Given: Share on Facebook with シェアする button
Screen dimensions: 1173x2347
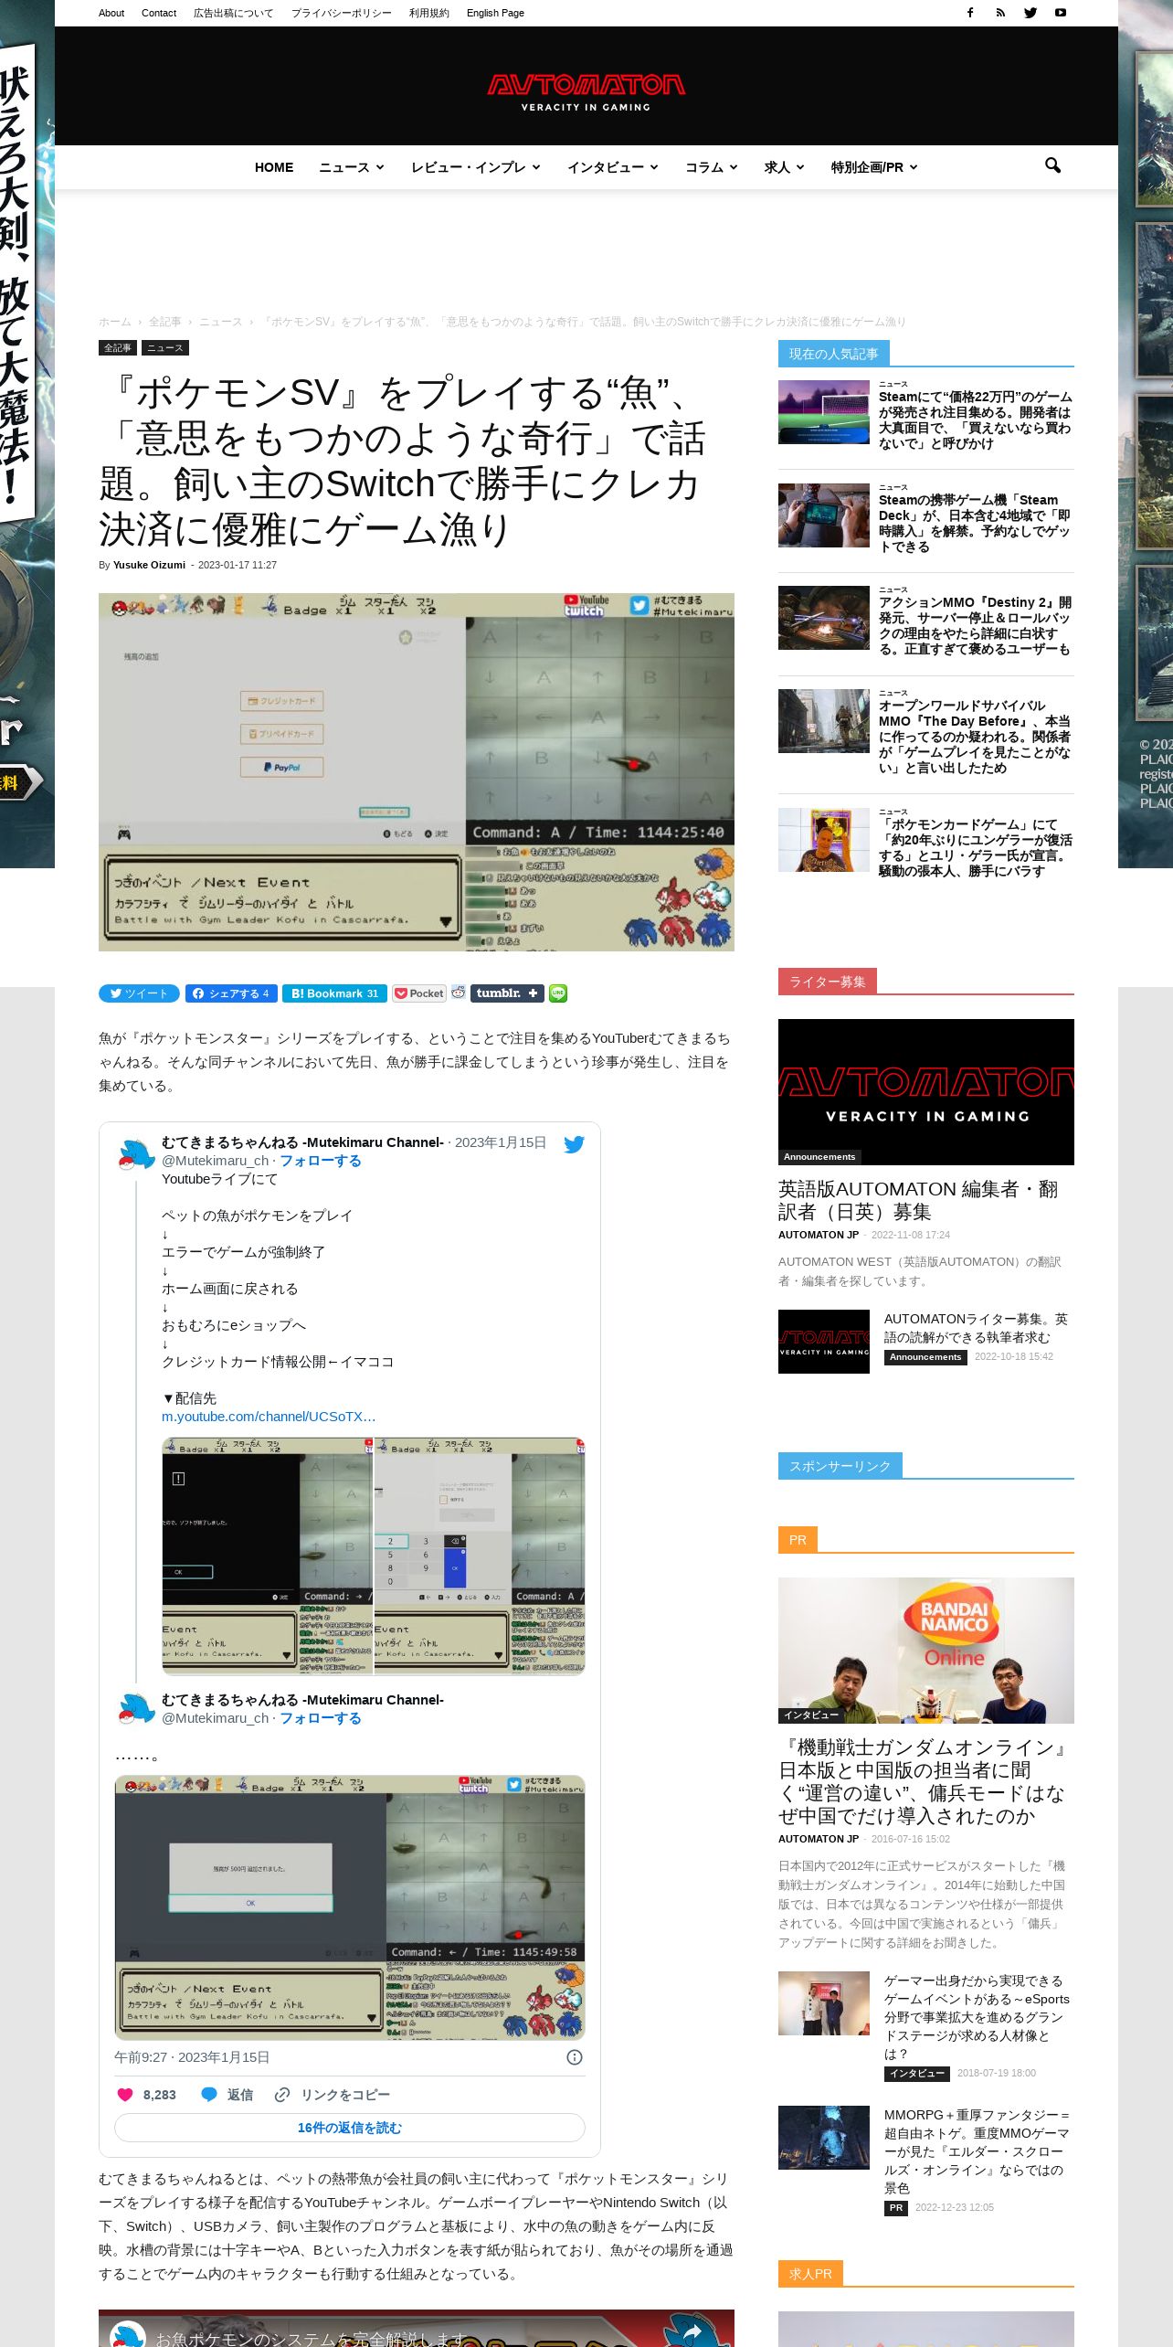Looking at the screenshot, I should coord(232,993).
